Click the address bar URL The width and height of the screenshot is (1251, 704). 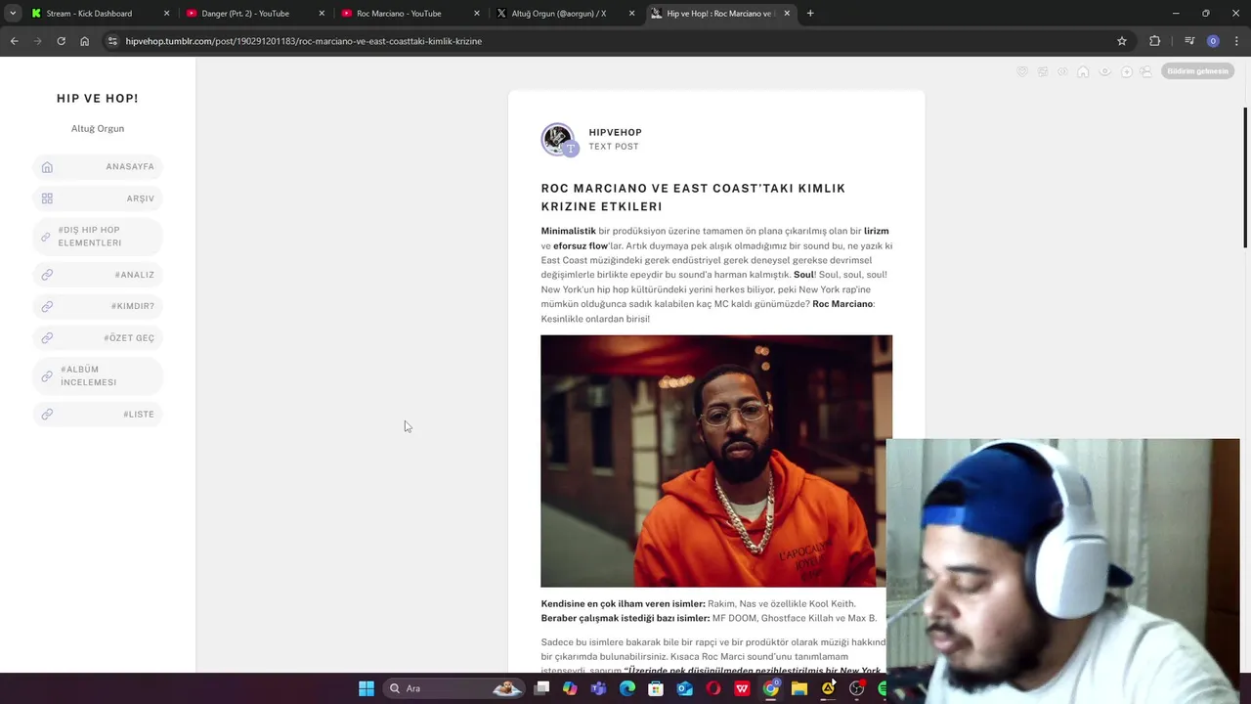(303, 41)
